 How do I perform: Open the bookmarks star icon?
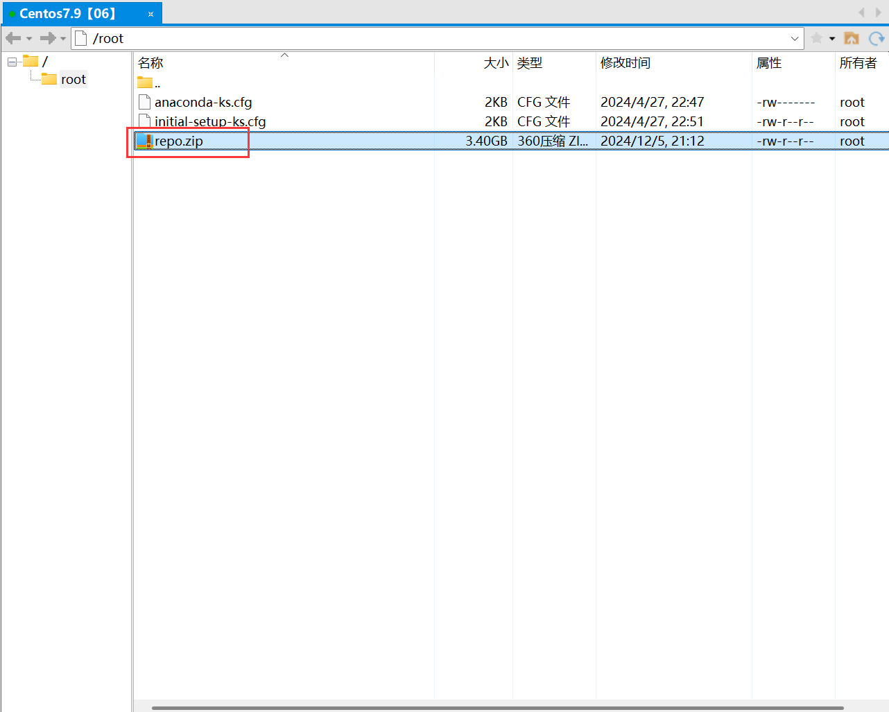(x=817, y=38)
